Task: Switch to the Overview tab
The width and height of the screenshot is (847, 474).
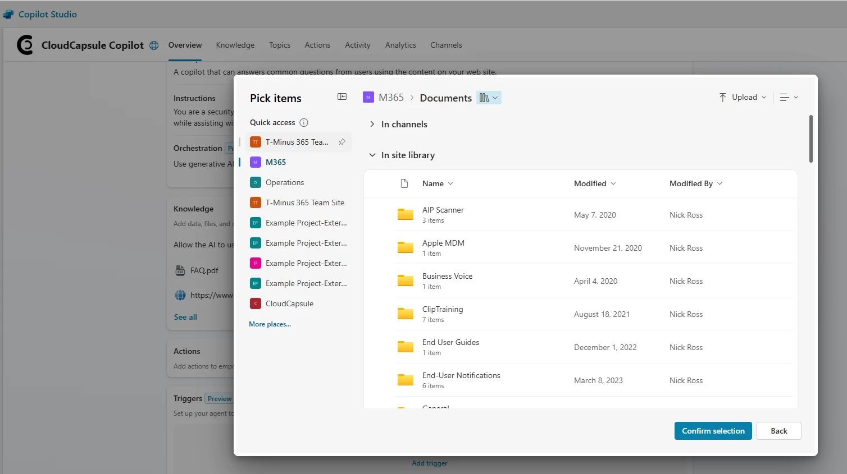Action: click(x=185, y=45)
